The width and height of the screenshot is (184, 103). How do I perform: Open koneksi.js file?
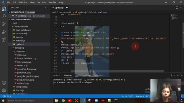pyautogui.click(x=20, y=41)
